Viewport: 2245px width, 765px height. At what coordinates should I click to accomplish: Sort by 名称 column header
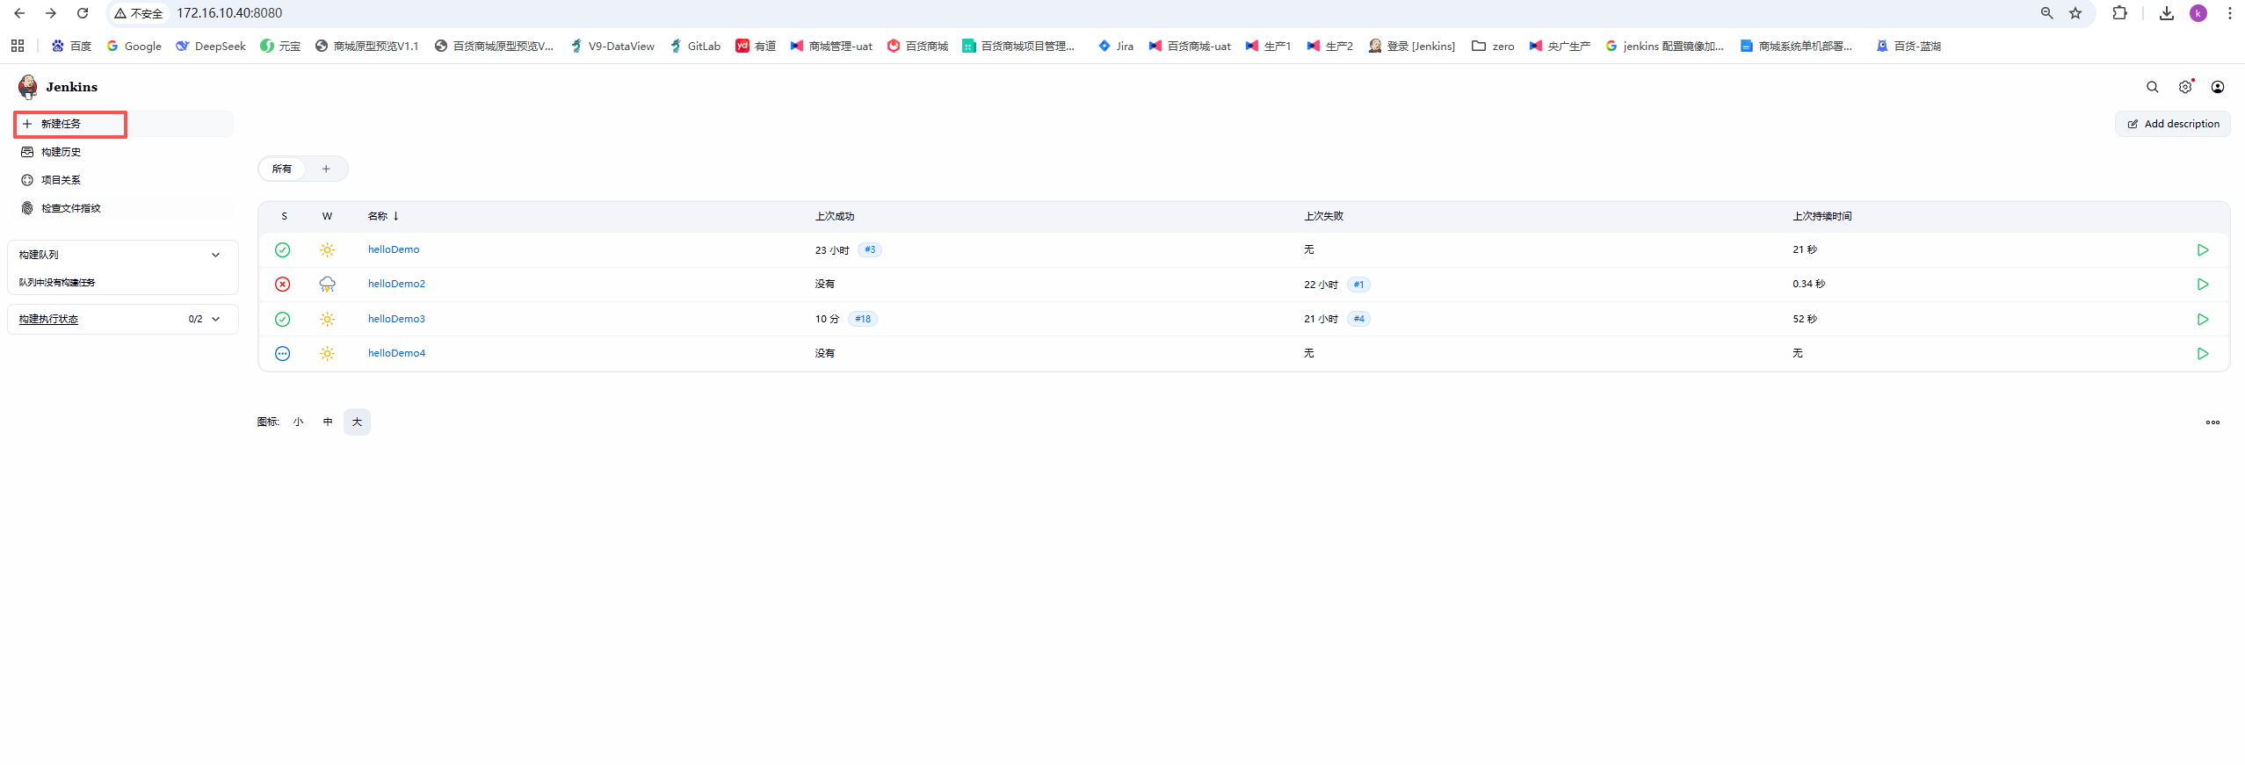click(x=383, y=216)
